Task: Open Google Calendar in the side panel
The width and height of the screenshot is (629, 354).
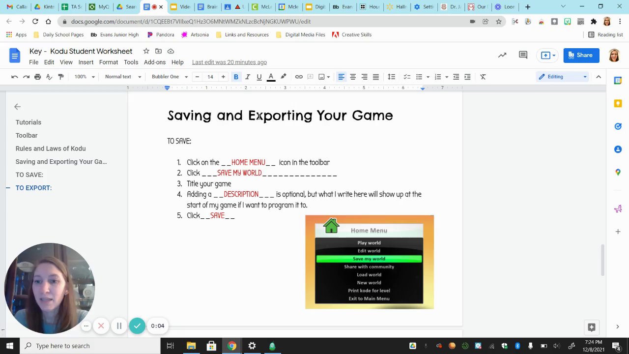Action: click(618, 80)
